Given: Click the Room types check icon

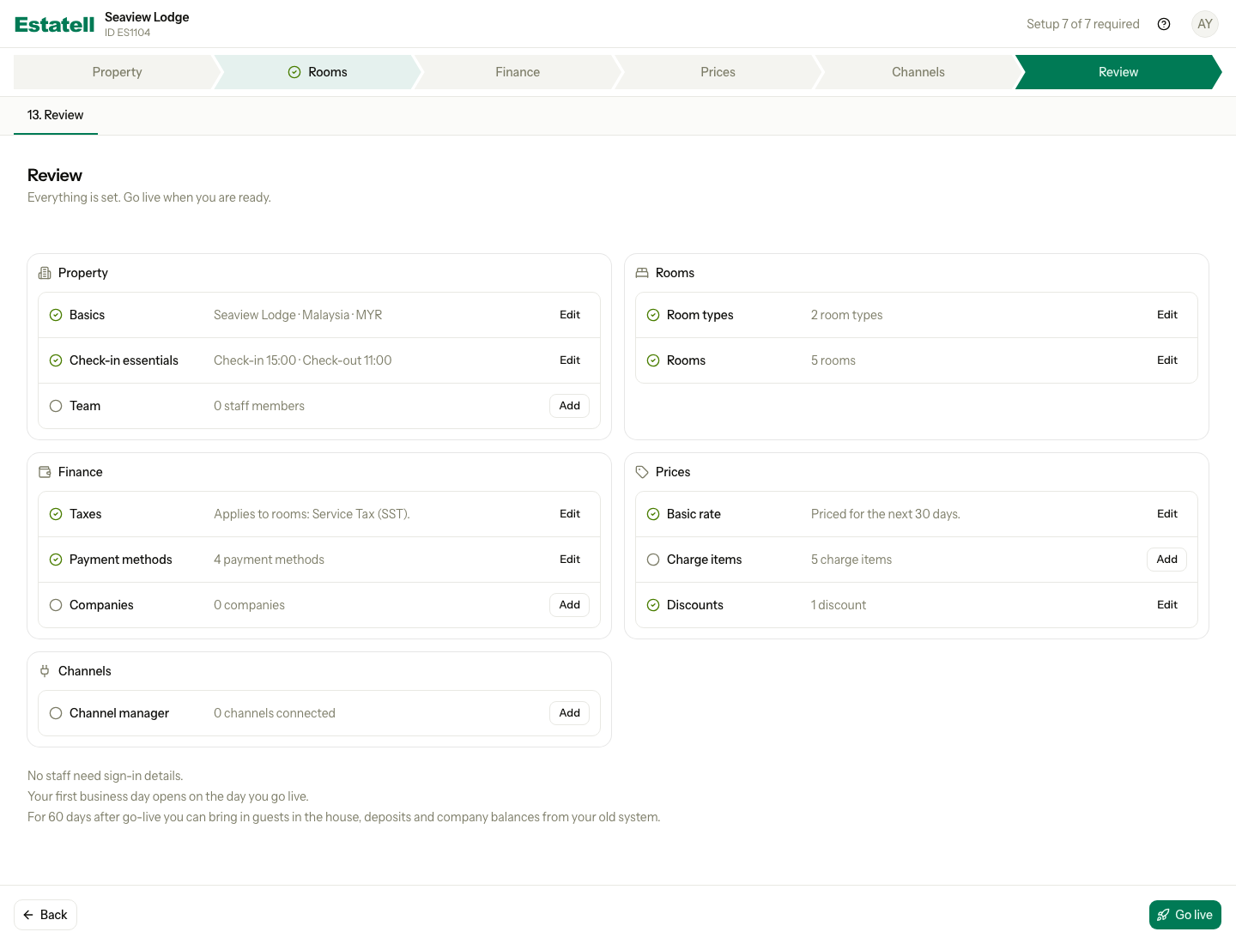Looking at the screenshot, I should click(x=653, y=315).
